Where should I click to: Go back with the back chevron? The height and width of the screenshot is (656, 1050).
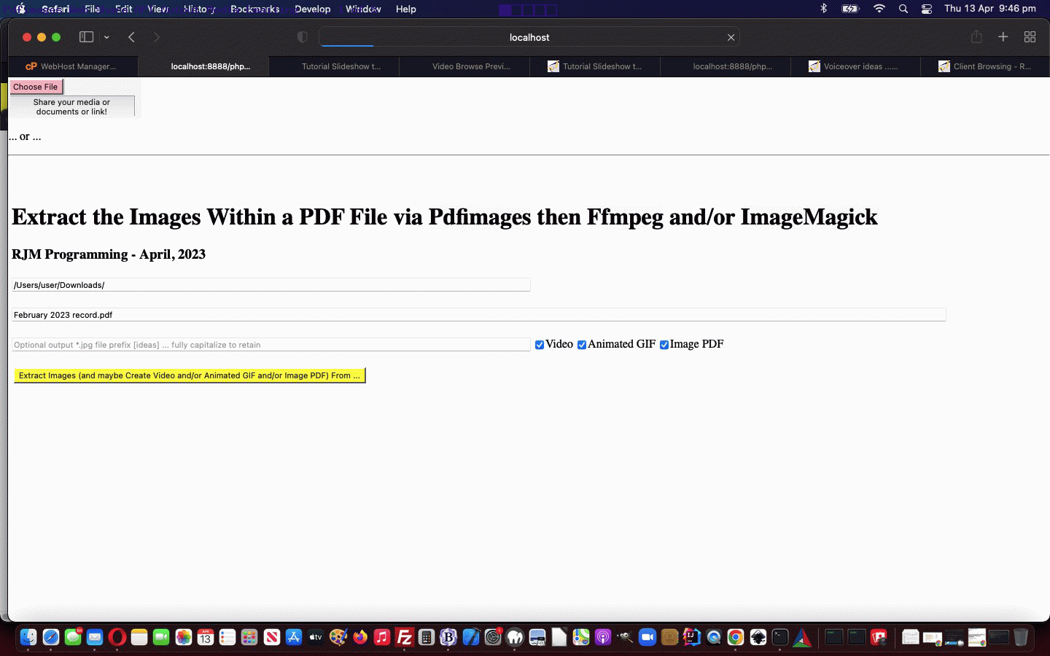click(131, 37)
